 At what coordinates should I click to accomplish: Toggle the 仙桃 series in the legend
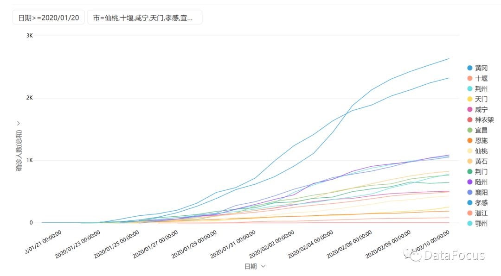[481, 151]
